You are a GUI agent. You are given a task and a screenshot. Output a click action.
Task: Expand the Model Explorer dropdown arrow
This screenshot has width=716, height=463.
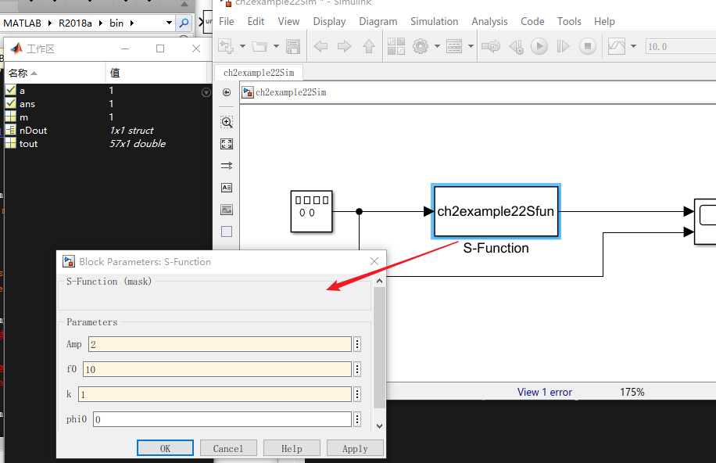471,46
